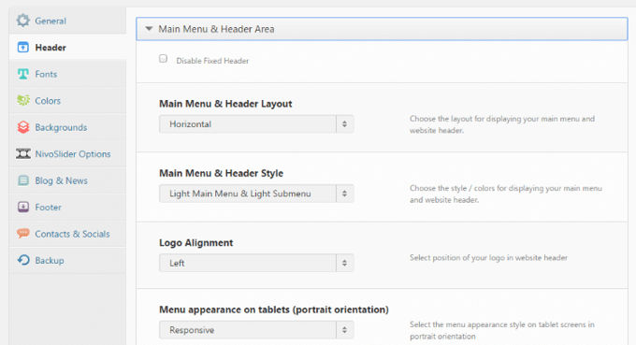
Task: Click the Footer panel icon
Action: [23, 207]
